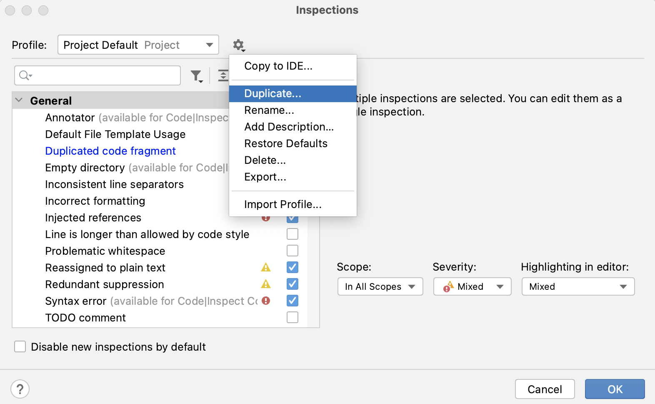Open the Profile dropdown
Screen dimensions: 655x404
pyautogui.click(x=138, y=45)
